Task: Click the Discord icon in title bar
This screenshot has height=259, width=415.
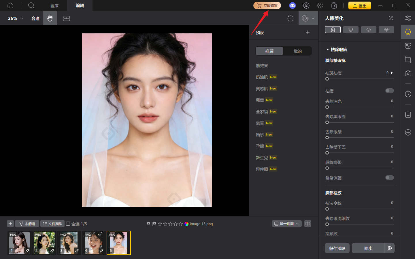Action: 292,5
